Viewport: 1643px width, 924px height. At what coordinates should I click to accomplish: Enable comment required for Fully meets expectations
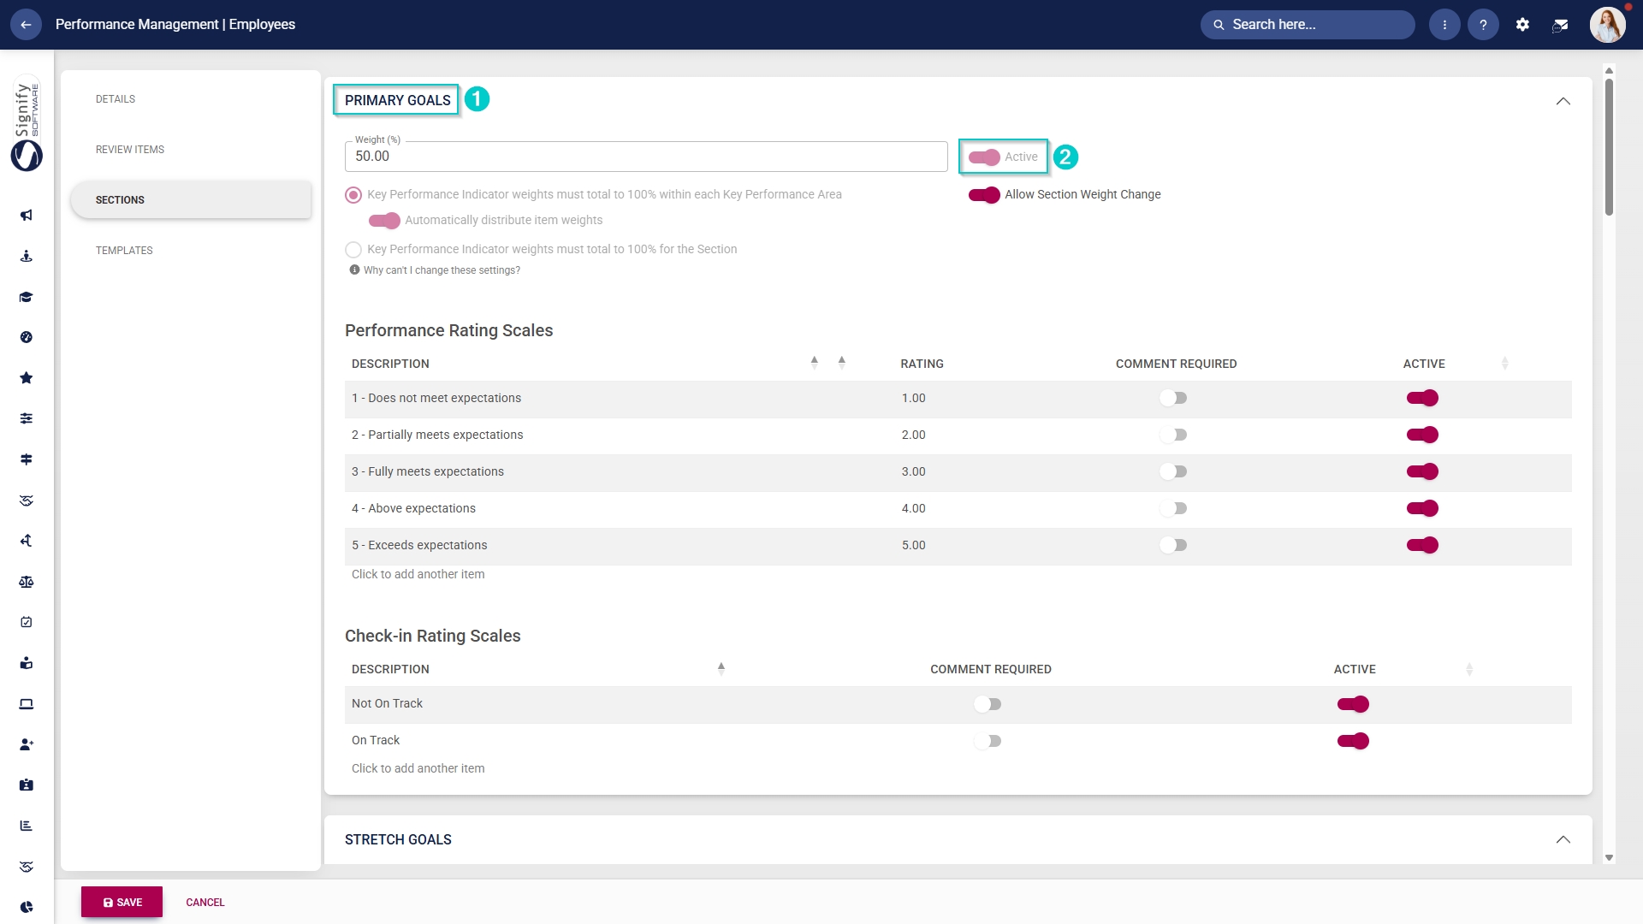pyautogui.click(x=1173, y=471)
